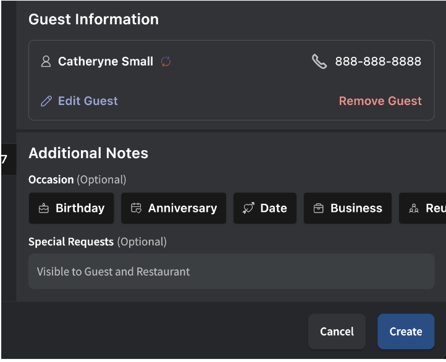Click the people icon on the Reunion chip

point(414,209)
